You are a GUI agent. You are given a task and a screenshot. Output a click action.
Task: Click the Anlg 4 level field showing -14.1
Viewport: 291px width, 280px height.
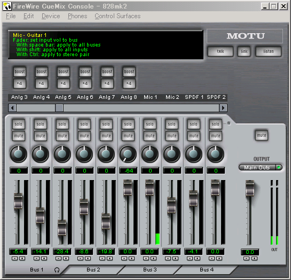40,252
